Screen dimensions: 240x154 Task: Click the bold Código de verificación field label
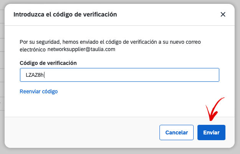[x=48, y=63]
